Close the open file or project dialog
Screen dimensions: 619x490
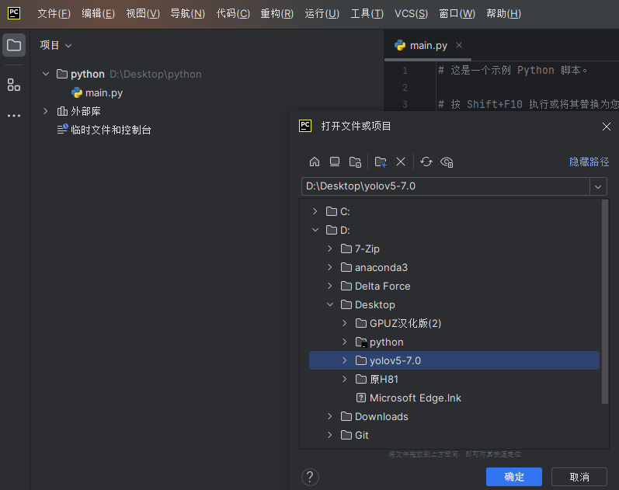coord(607,127)
